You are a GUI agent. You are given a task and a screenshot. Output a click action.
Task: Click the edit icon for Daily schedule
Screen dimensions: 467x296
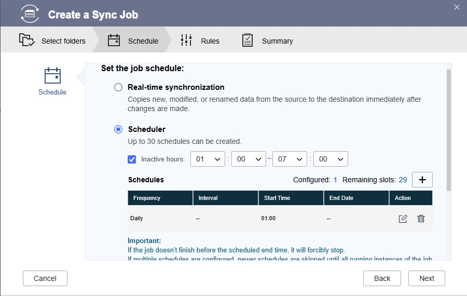[x=403, y=219]
